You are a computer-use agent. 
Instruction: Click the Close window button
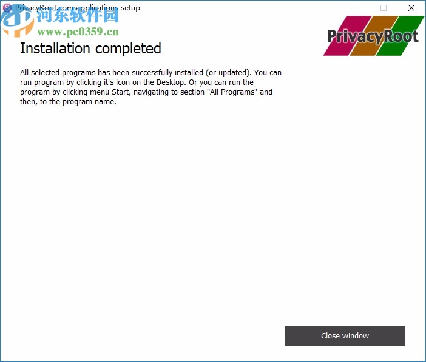click(x=345, y=335)
